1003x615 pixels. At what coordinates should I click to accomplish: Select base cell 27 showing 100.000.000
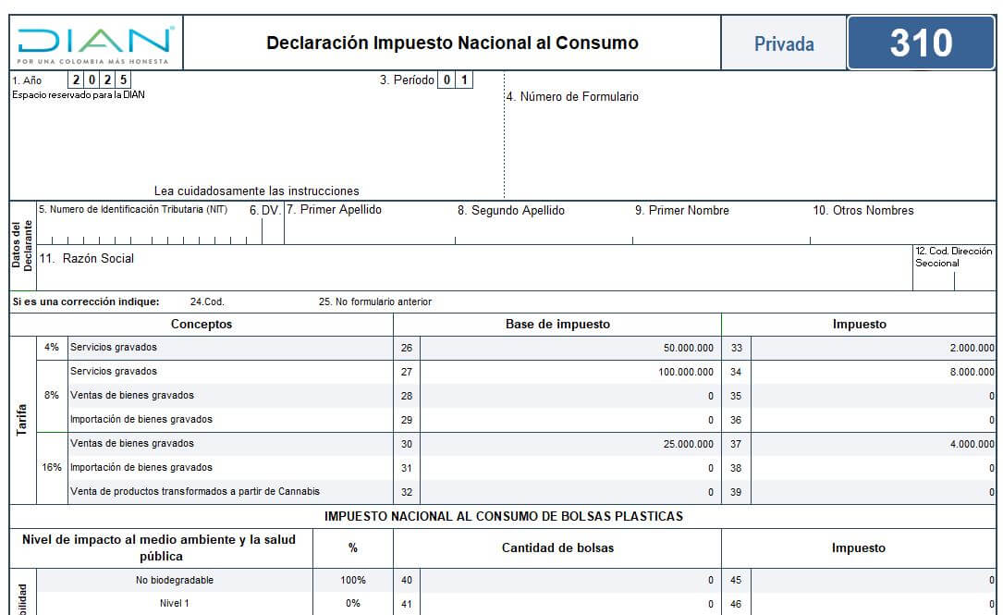[x=570, y=372]
